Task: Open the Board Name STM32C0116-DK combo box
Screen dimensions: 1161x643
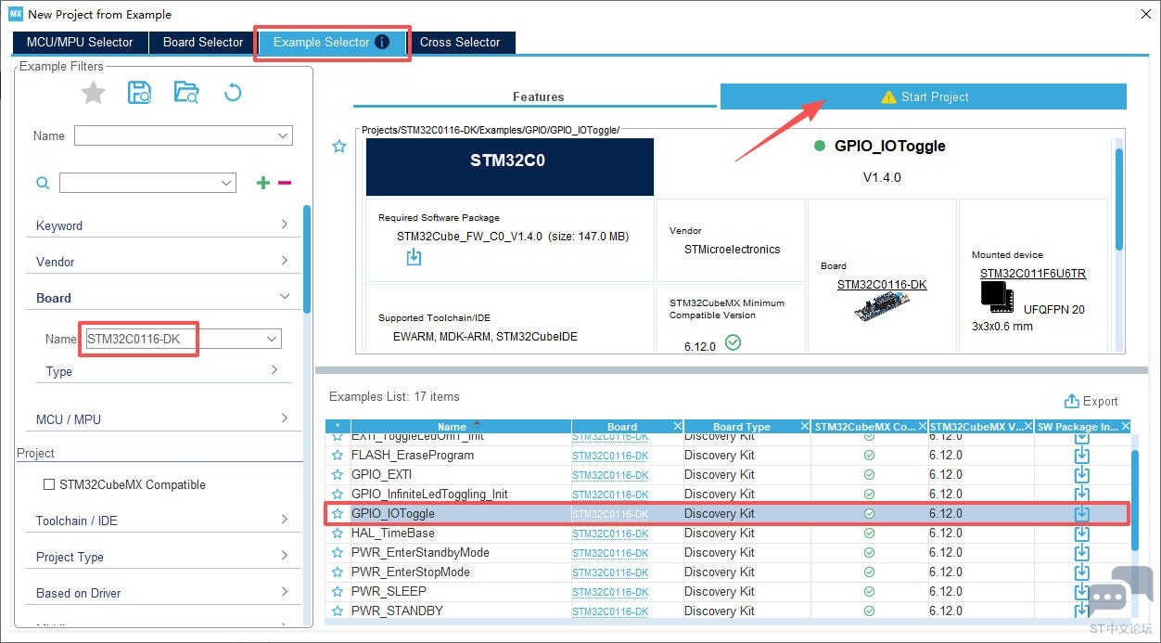Action: tap(183, 339)
